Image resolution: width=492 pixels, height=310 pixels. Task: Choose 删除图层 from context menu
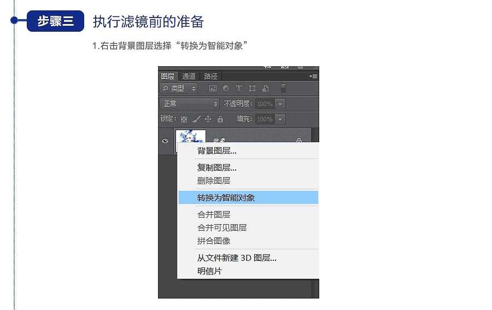[248, 181]
